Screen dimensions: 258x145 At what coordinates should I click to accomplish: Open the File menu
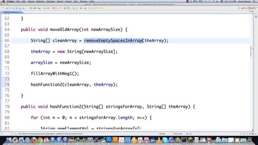(18, 1)
